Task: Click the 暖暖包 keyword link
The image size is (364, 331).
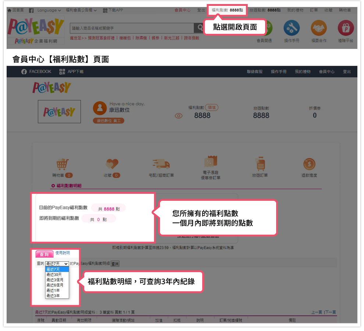Action: point(125,38)
